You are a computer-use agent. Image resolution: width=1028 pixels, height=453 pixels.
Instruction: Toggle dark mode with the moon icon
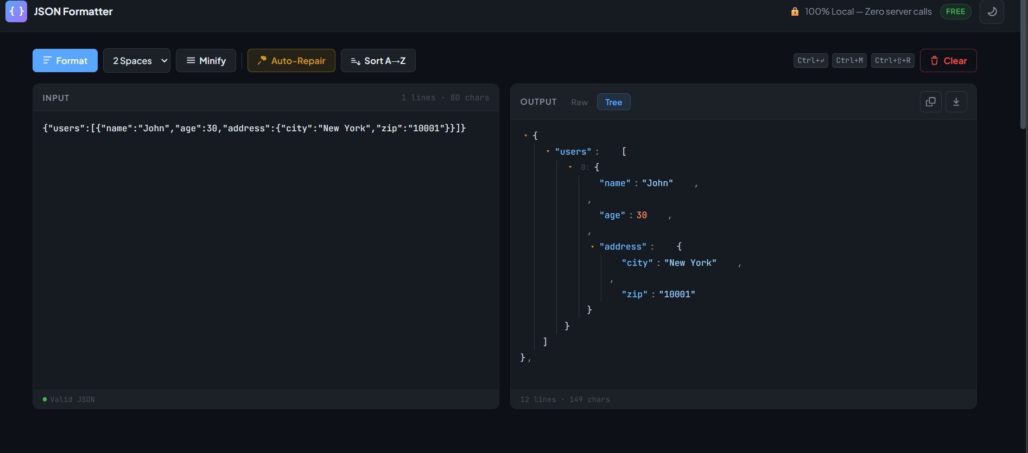click(x=992, y=11)
